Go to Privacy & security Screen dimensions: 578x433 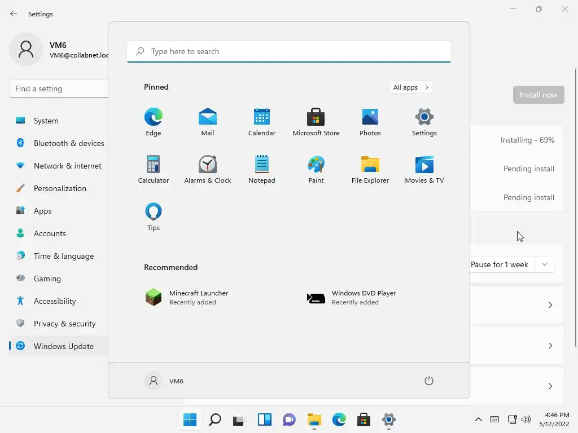click(59, 324)
